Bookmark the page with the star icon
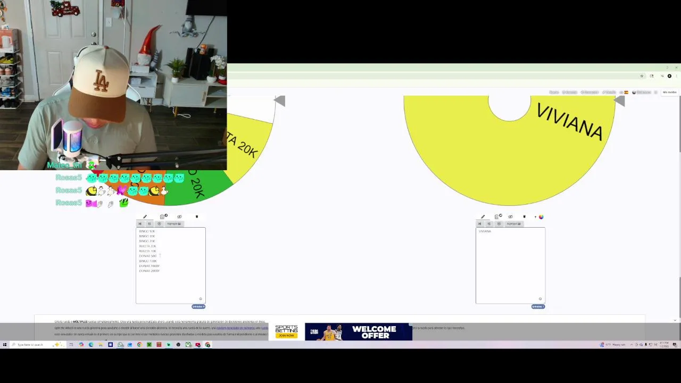The height and width of the screenshot is (383, 681). click(x=642, y=76)
